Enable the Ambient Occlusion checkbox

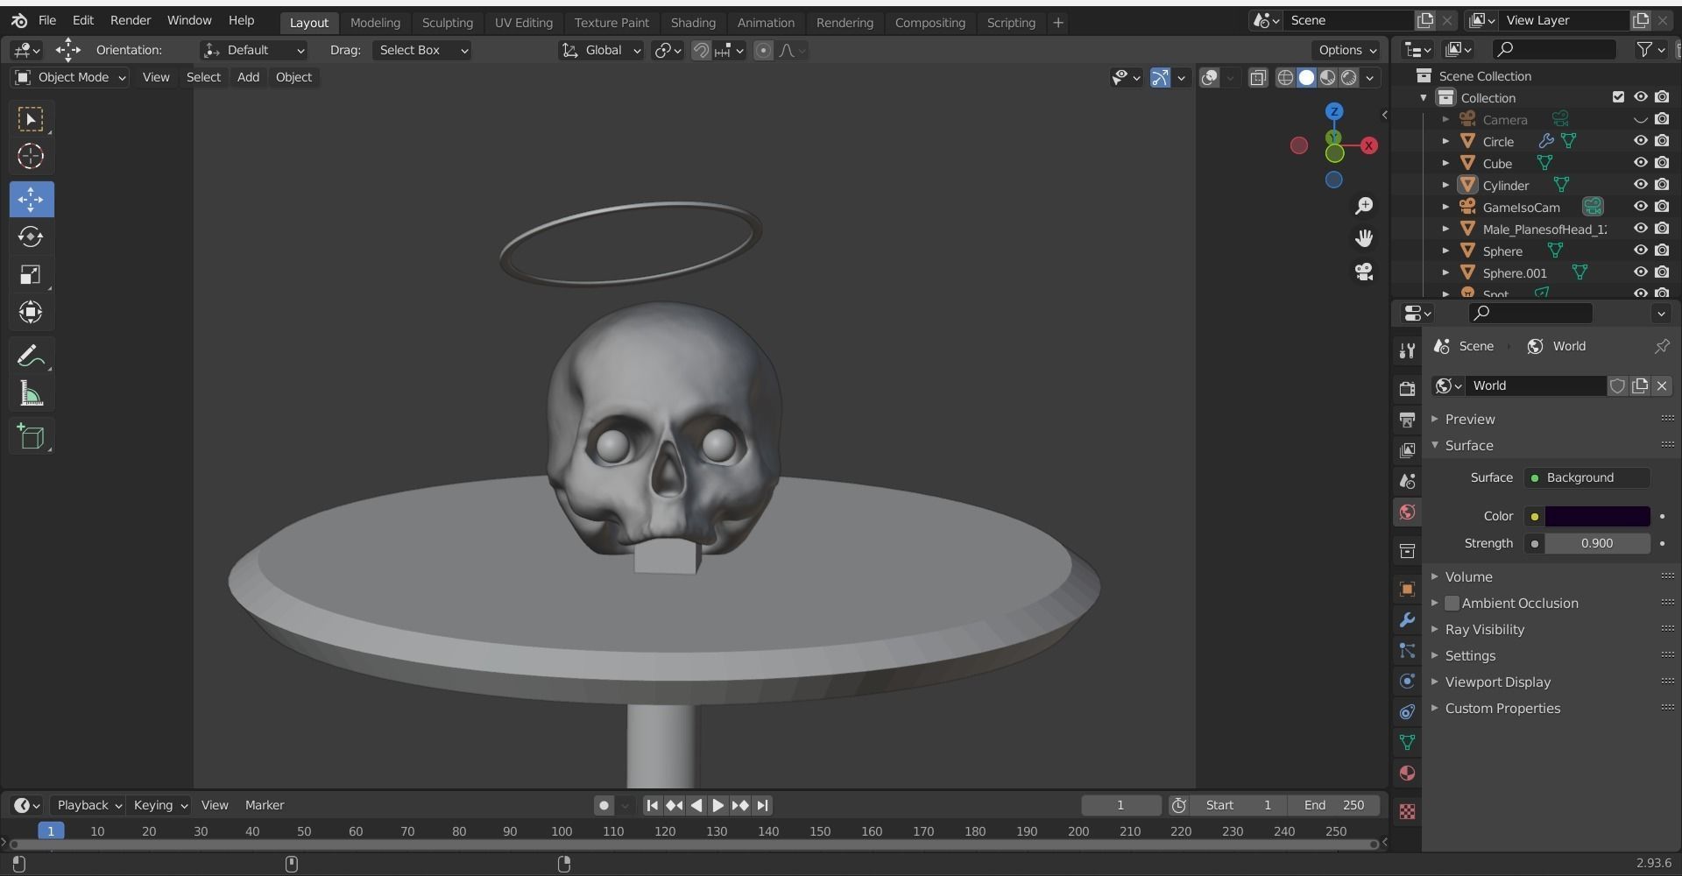(x=1452, y=603)
